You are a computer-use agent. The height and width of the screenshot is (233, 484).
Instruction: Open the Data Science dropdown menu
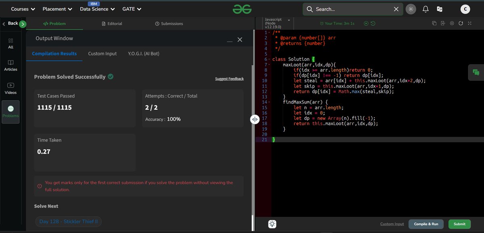click(97, 9)
